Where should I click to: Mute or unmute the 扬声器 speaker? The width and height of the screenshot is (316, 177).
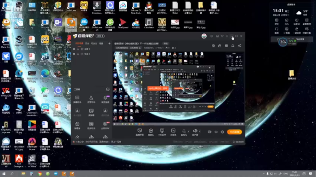click(195, 132)
